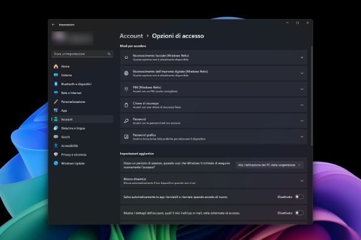Select Personalizzazione in sidebar
Screen dimensions: 361x240
[82, 102]
